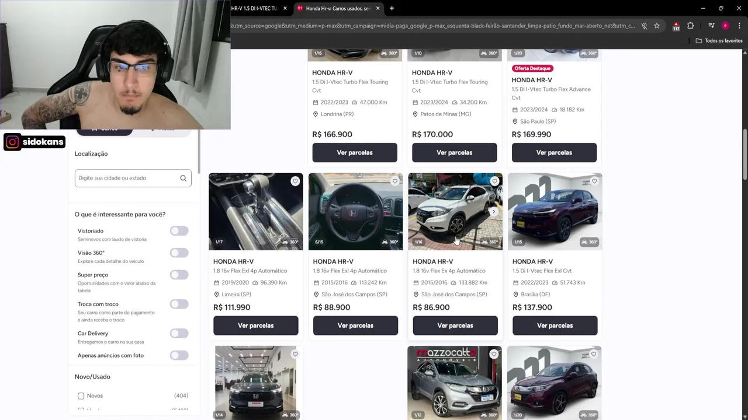Click Ver parcelas for R$ 166.900 car
The width and height of the screenshot is (748, 420).
point(355,153)
